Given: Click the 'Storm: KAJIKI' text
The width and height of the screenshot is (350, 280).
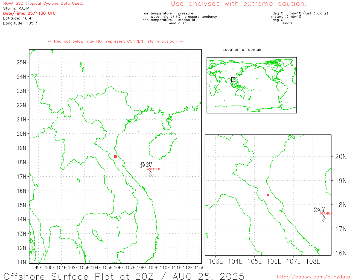Looking at the screenshot, I should 17,8.
